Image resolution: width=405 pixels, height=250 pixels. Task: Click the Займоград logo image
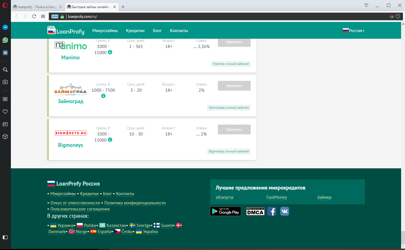point(70,89)
